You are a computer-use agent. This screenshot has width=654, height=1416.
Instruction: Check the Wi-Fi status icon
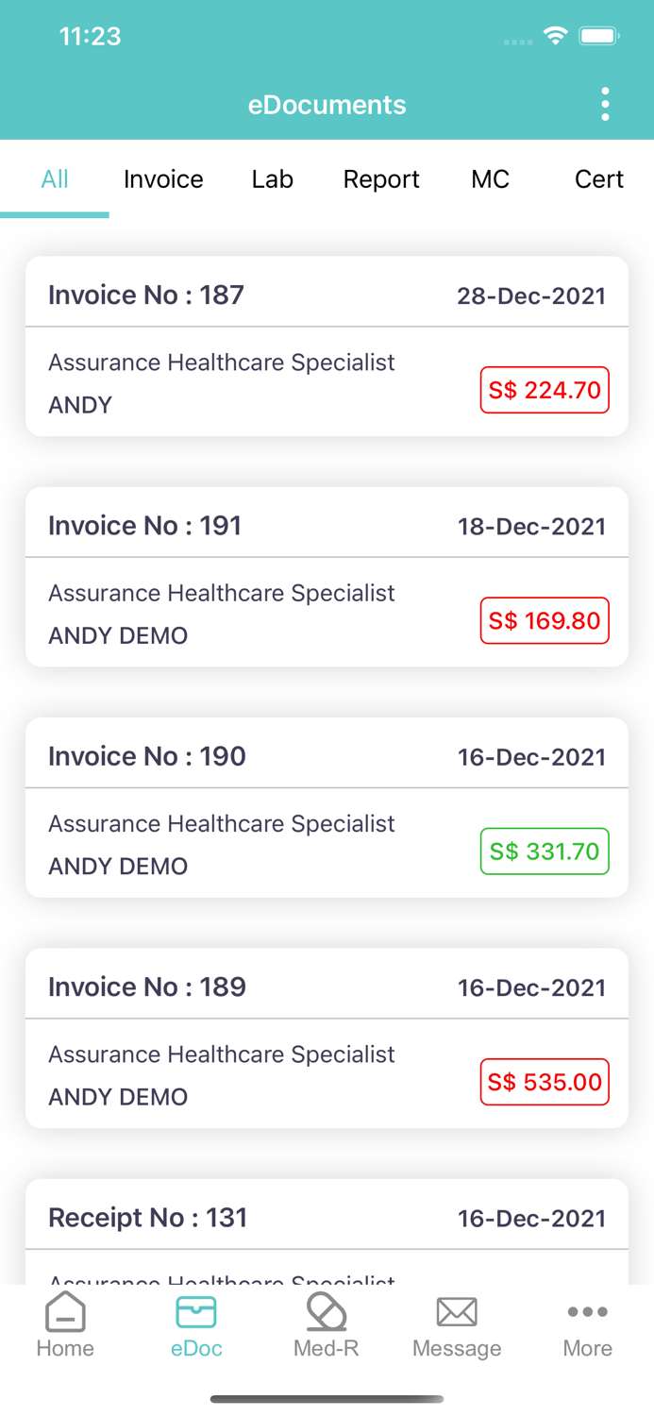(x=555, y=34)
